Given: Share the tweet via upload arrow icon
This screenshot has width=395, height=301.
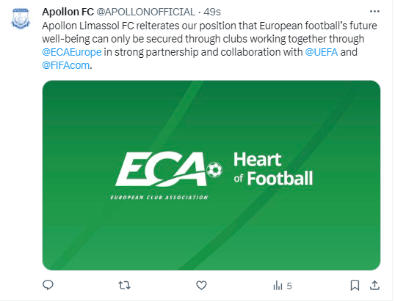Looking at the screenshot, I should pyautogui.click(x=374, y=285).
